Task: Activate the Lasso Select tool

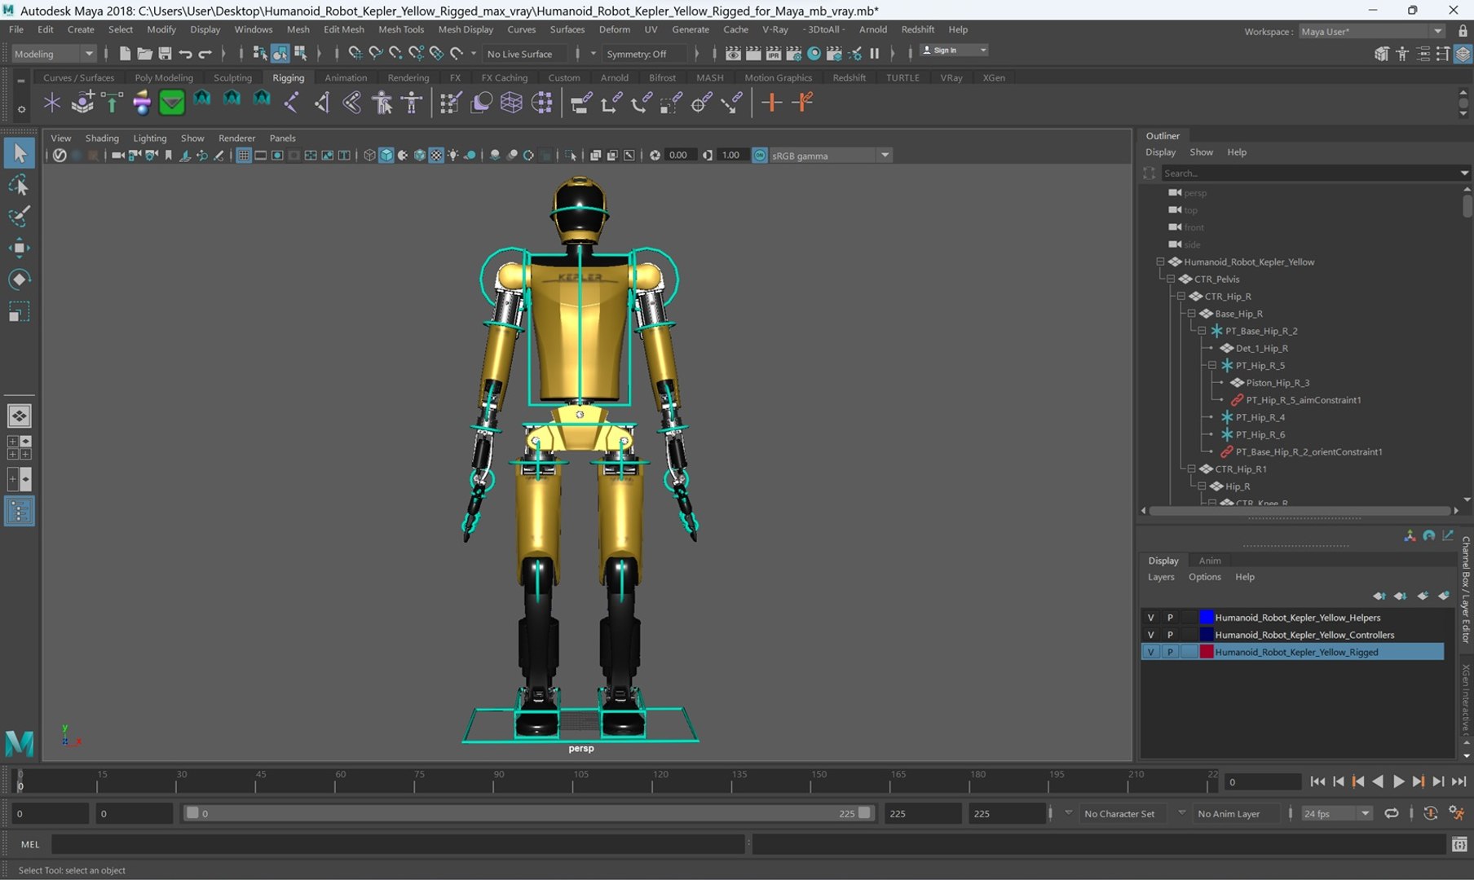Action: [x=19, y=185]
